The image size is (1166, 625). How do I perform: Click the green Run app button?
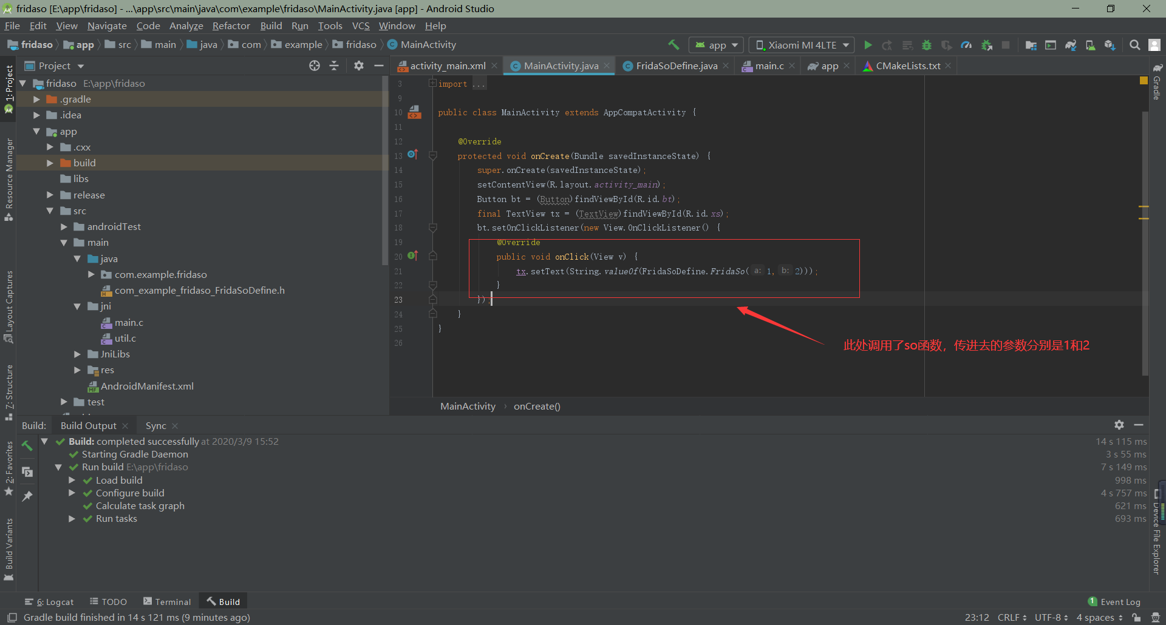click(x=868, y=45)
